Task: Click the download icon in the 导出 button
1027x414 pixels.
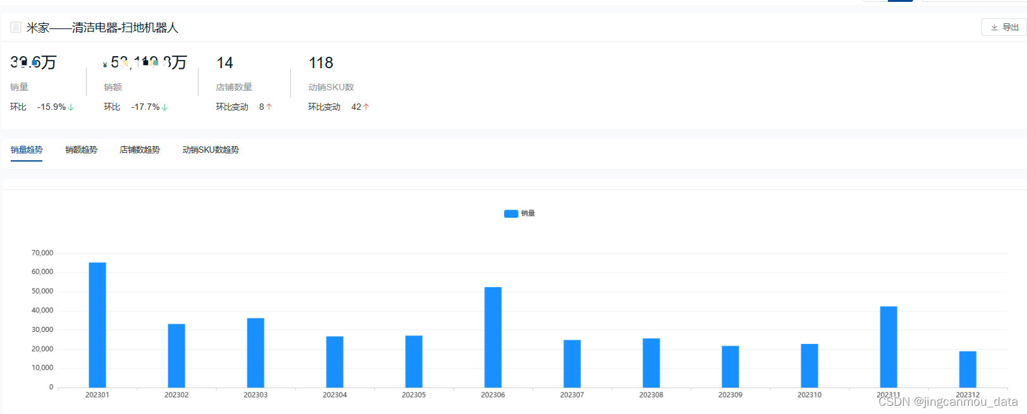Action: (994, 27)
